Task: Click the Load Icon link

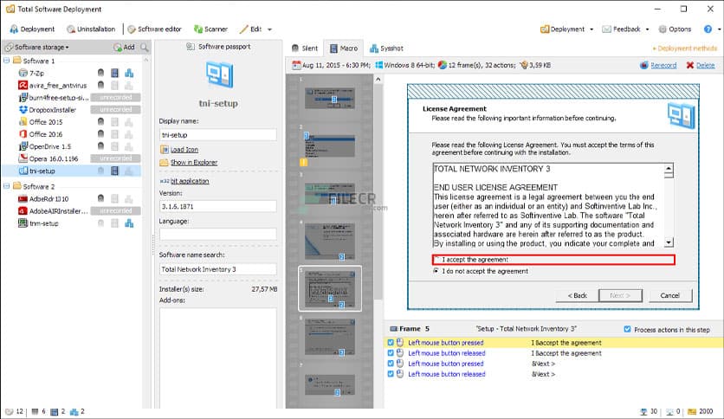Action: 184,150
